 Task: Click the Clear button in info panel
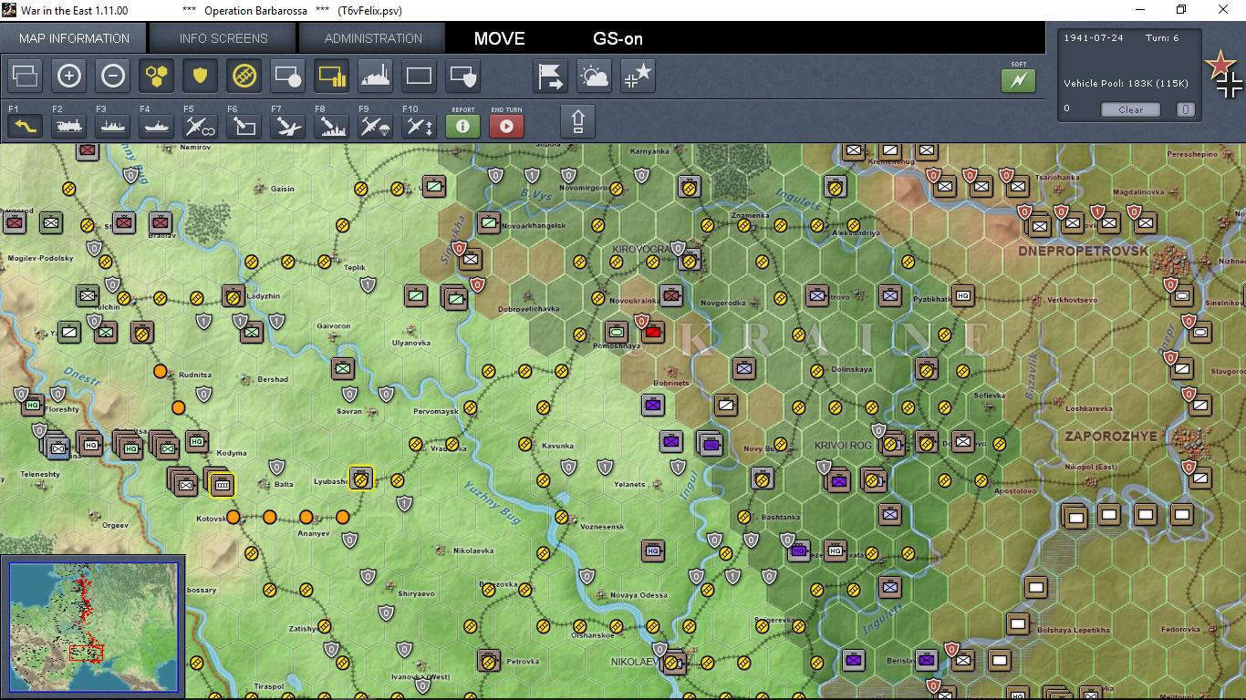point(1130,109)
